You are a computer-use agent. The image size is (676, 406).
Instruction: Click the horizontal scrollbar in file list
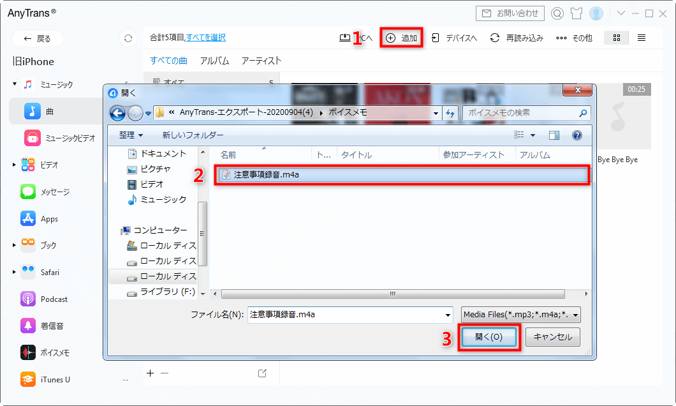pyautogui.click(x=393, y=294)
